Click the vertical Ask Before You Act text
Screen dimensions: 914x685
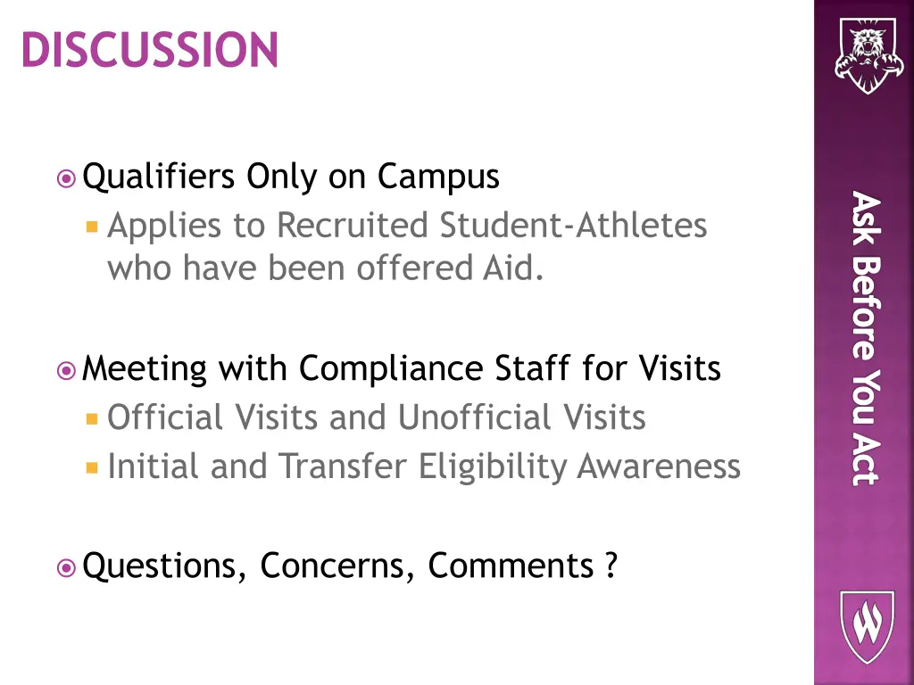[866, 338]
